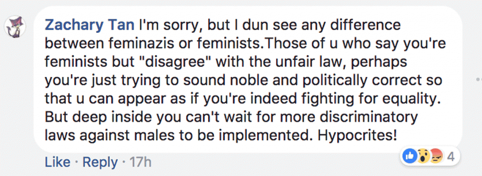Like Zachary Tan's comment

[x=57, y=162]
